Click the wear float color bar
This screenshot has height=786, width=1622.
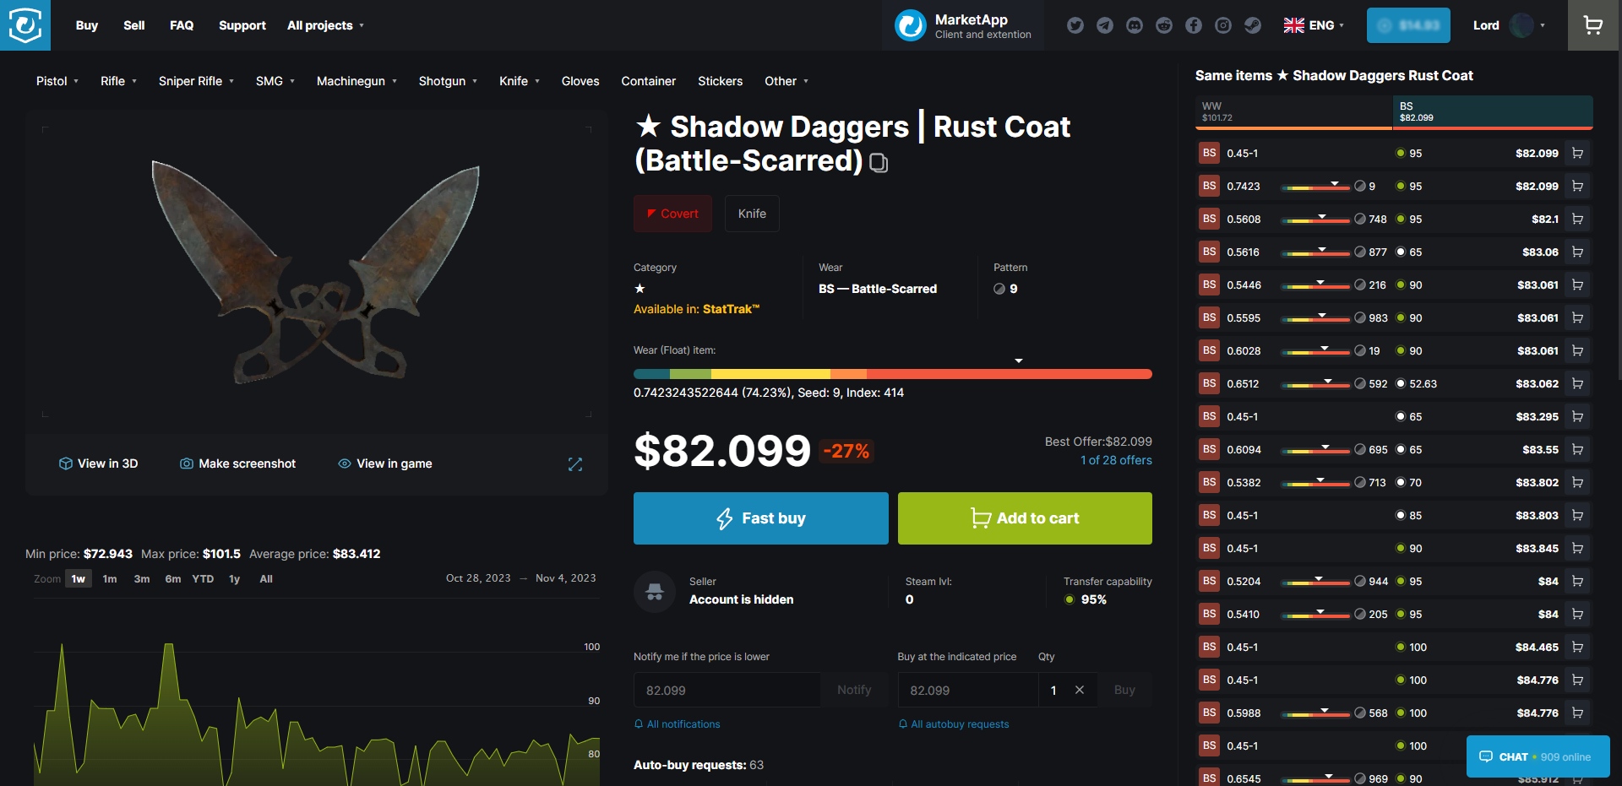tap(893, 374)
